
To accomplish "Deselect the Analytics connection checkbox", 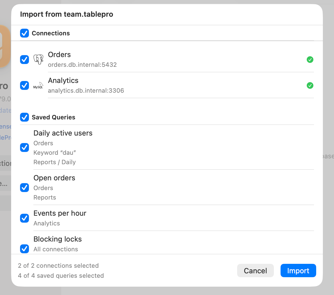I will coord(24,85).
